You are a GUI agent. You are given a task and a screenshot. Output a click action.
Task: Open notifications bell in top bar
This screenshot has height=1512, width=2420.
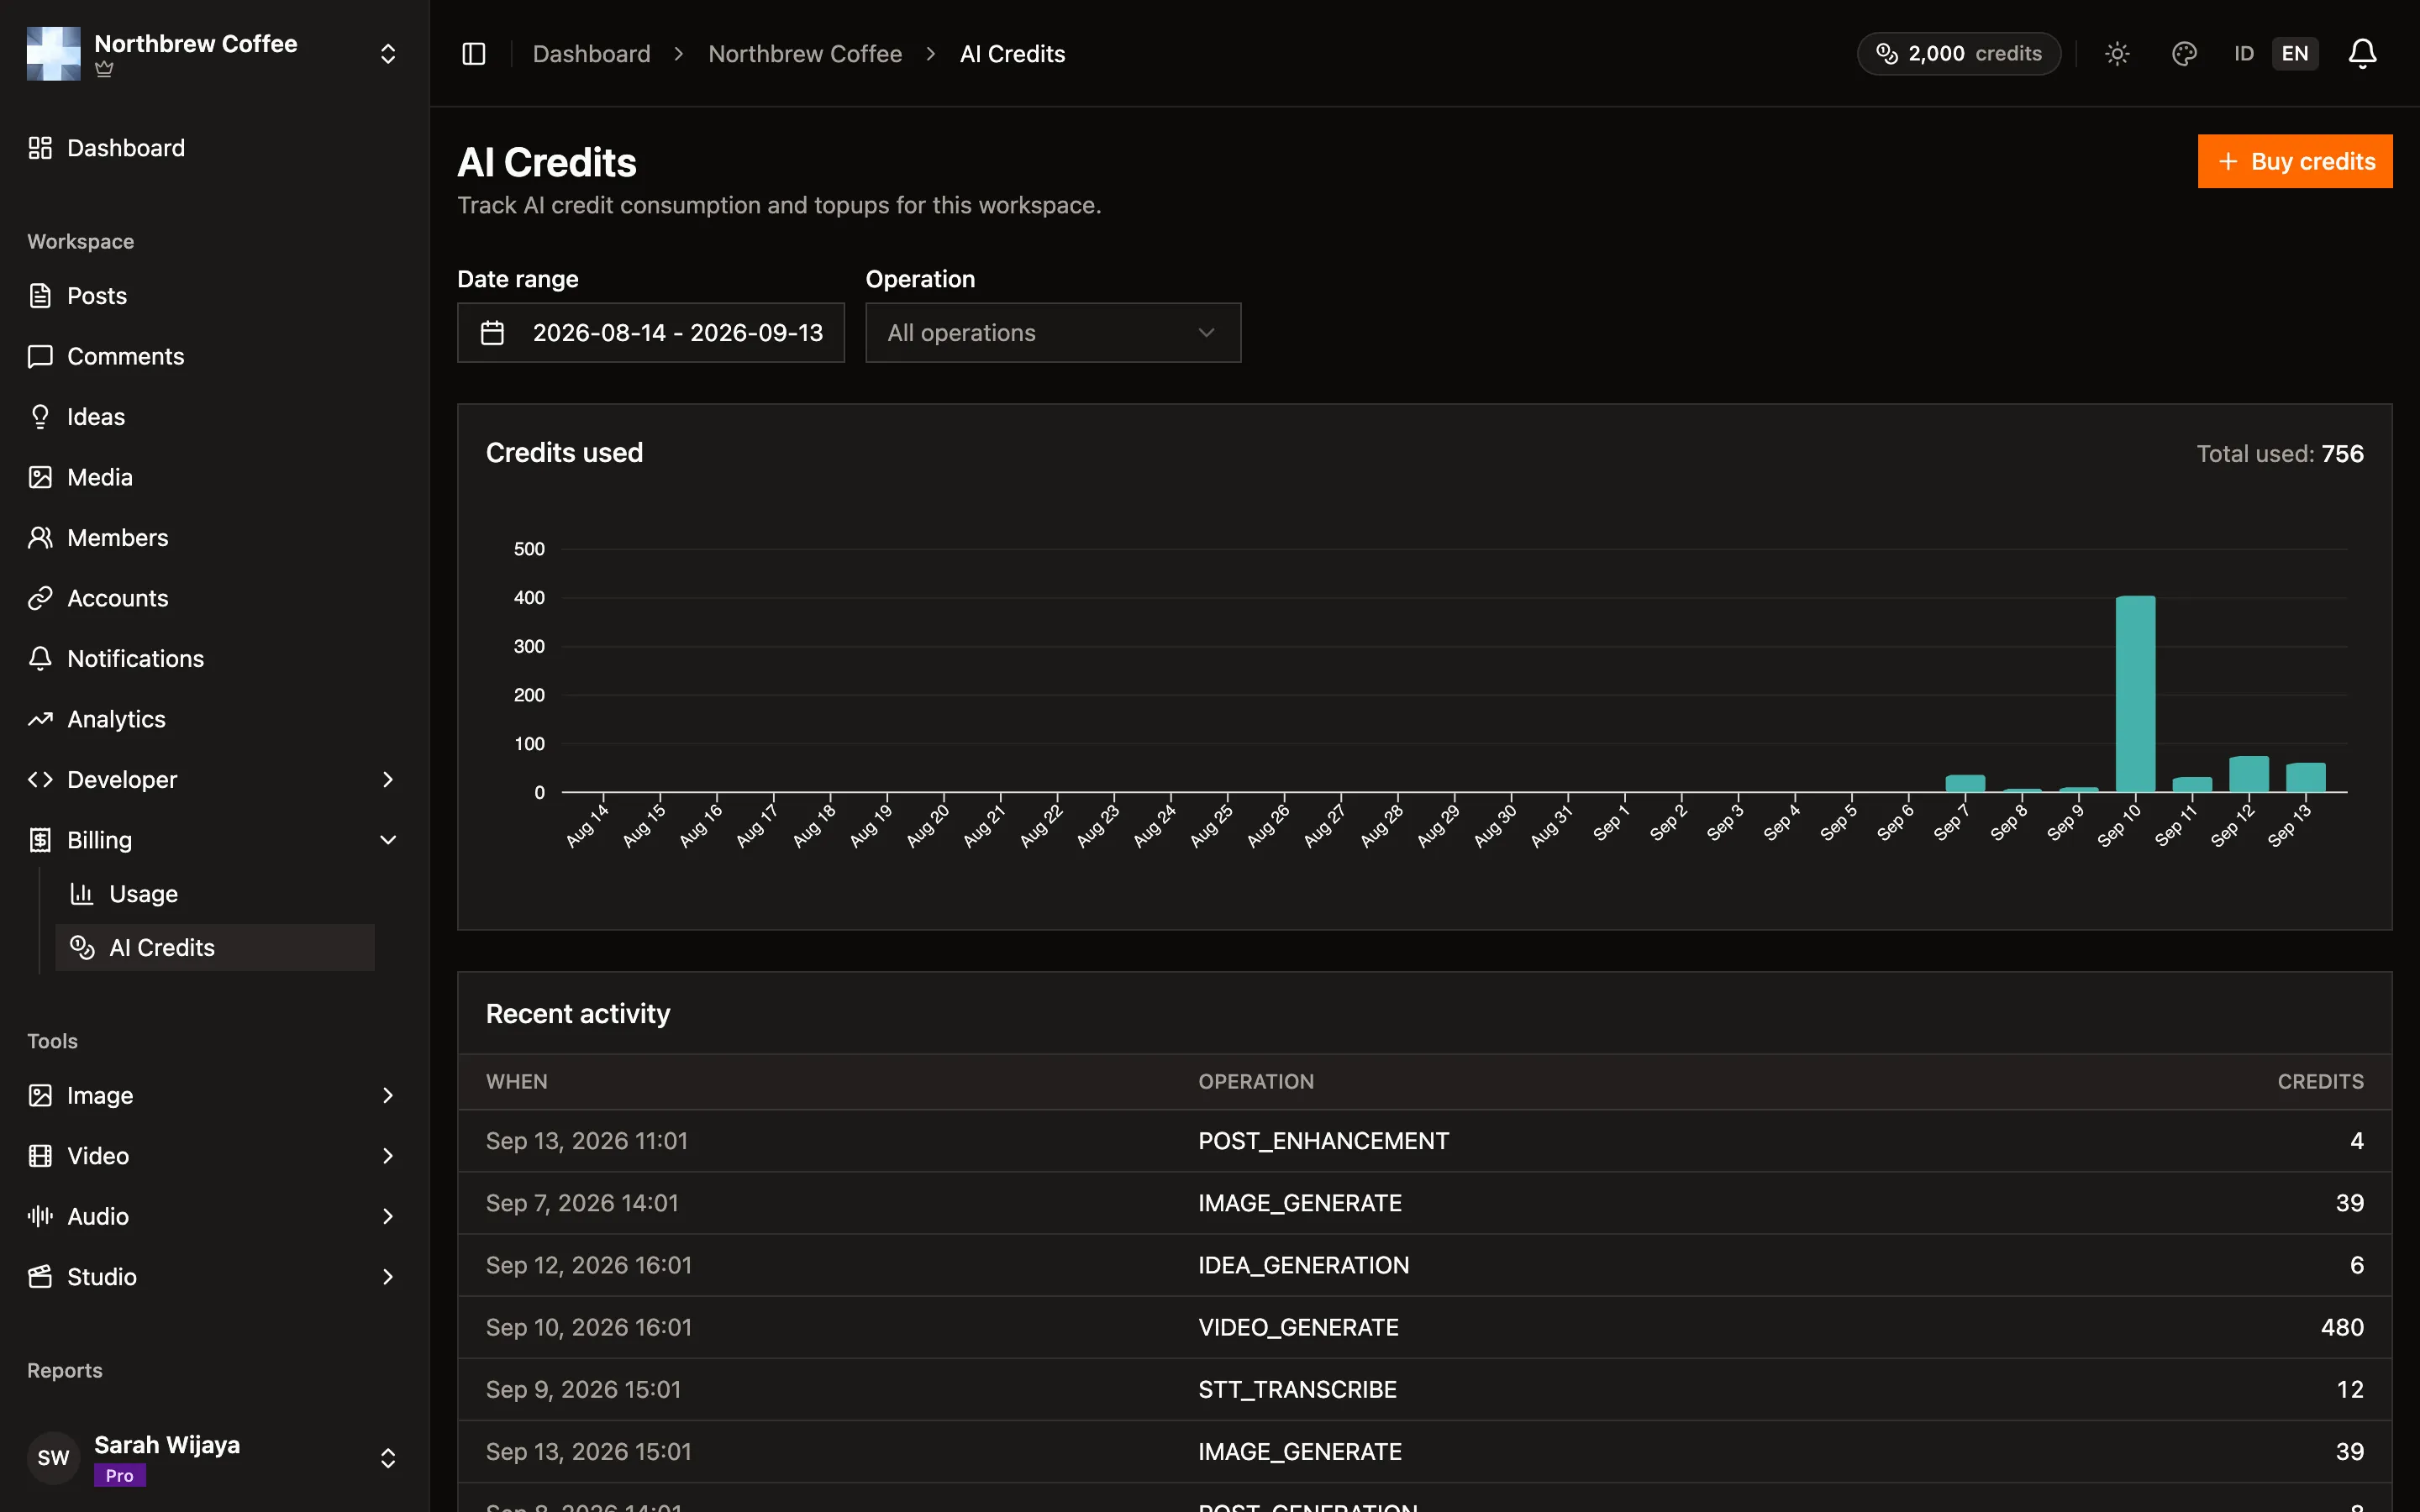pos(2362,54)
